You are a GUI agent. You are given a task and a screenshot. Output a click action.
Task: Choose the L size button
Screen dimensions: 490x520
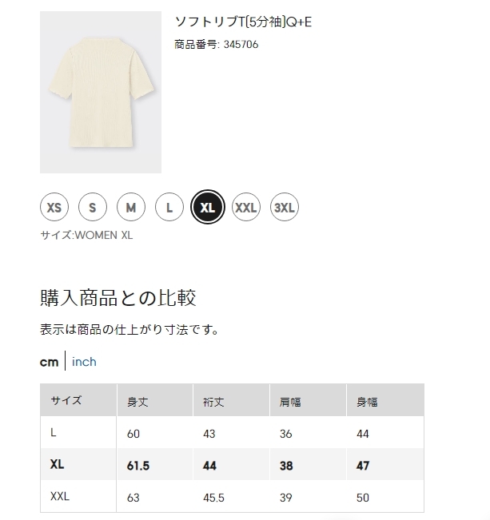[x=169, y=207]
